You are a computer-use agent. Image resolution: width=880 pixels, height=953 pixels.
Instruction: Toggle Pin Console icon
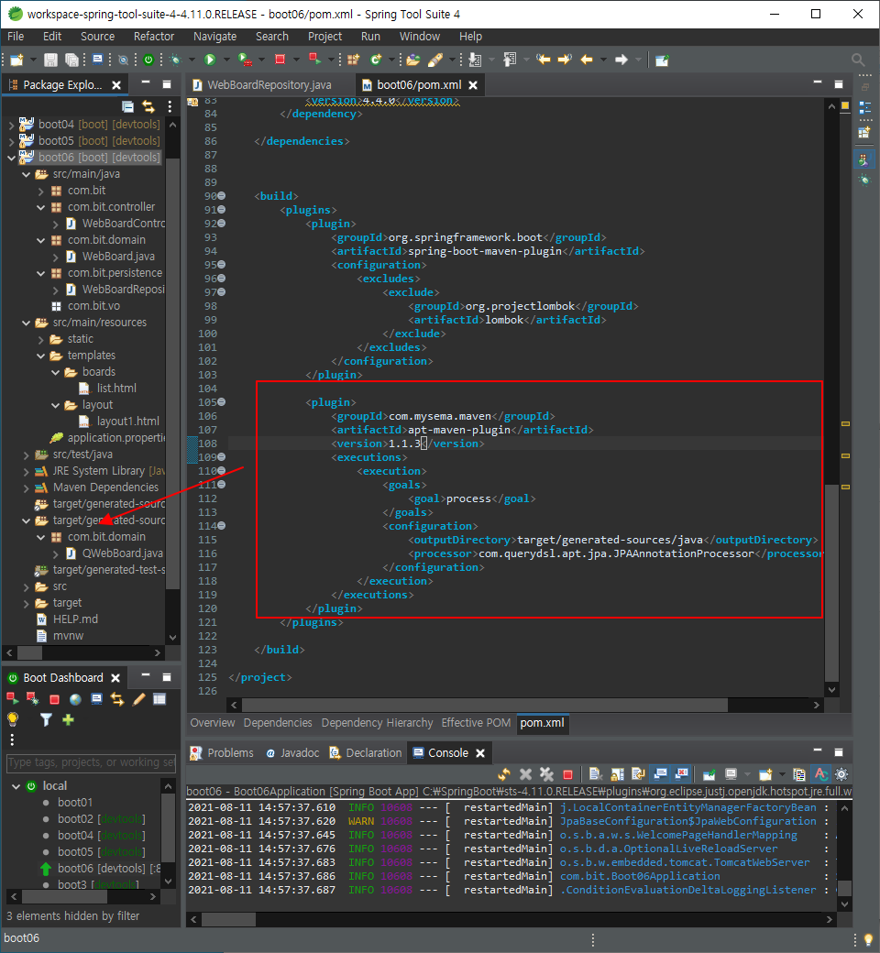[x=709, y=774]
